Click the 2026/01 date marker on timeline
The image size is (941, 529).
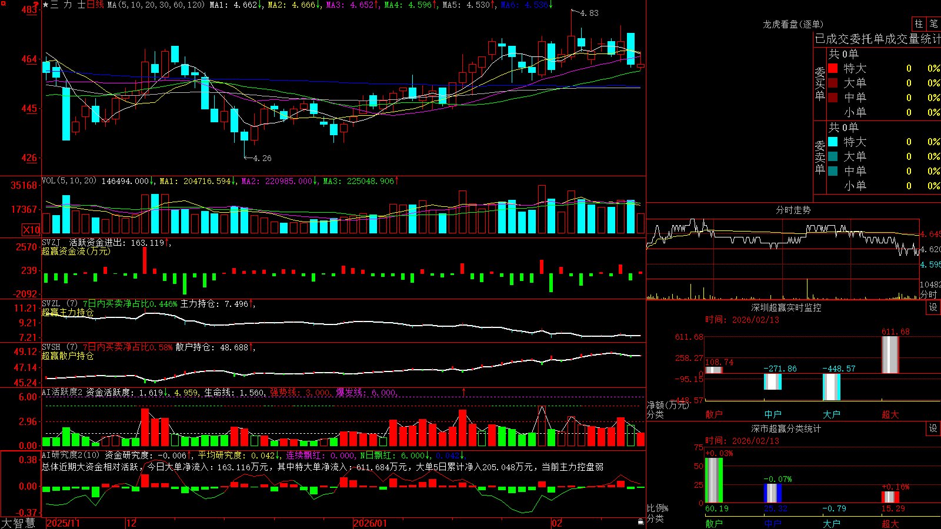(x=371, y=523)
